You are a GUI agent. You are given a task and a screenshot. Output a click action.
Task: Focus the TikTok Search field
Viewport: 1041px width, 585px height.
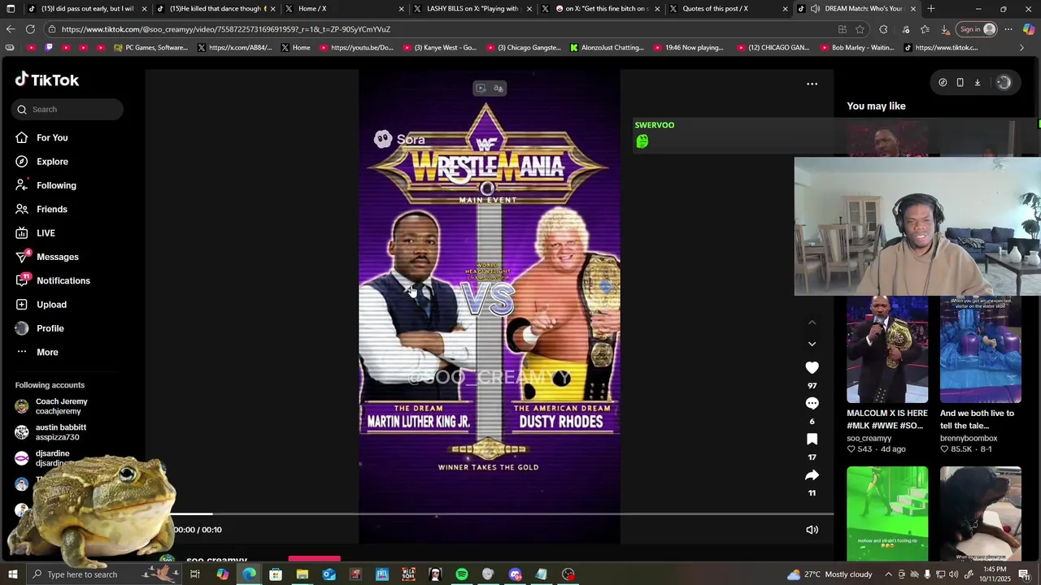pyautogui.click(x=68, y=110)
